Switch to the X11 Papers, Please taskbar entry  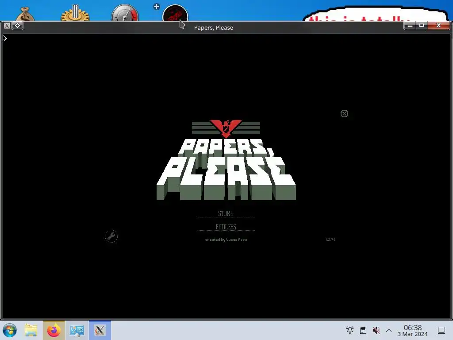coord(100,330)
